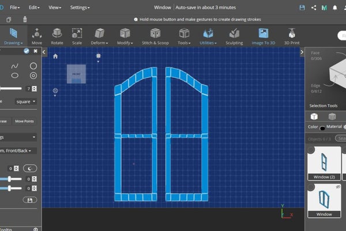Confirm drawing with the blue checkmark
Viewport: 346px width, 231px height.
point(26,51)
